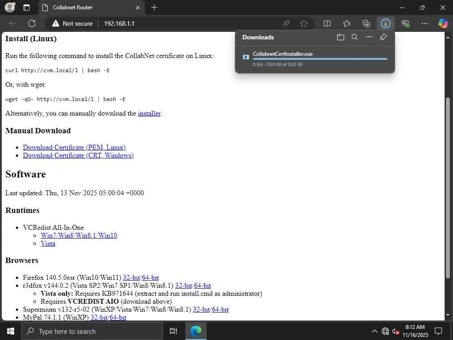Open a new tab with plus button
This screenshot has width=453, height=340.
[154, 7]
